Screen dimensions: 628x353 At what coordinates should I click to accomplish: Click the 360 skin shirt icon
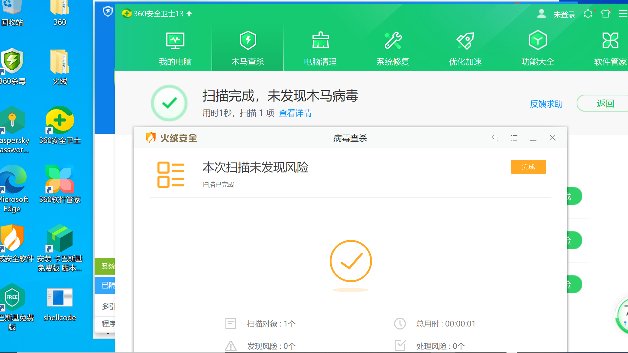coord(605,14)
